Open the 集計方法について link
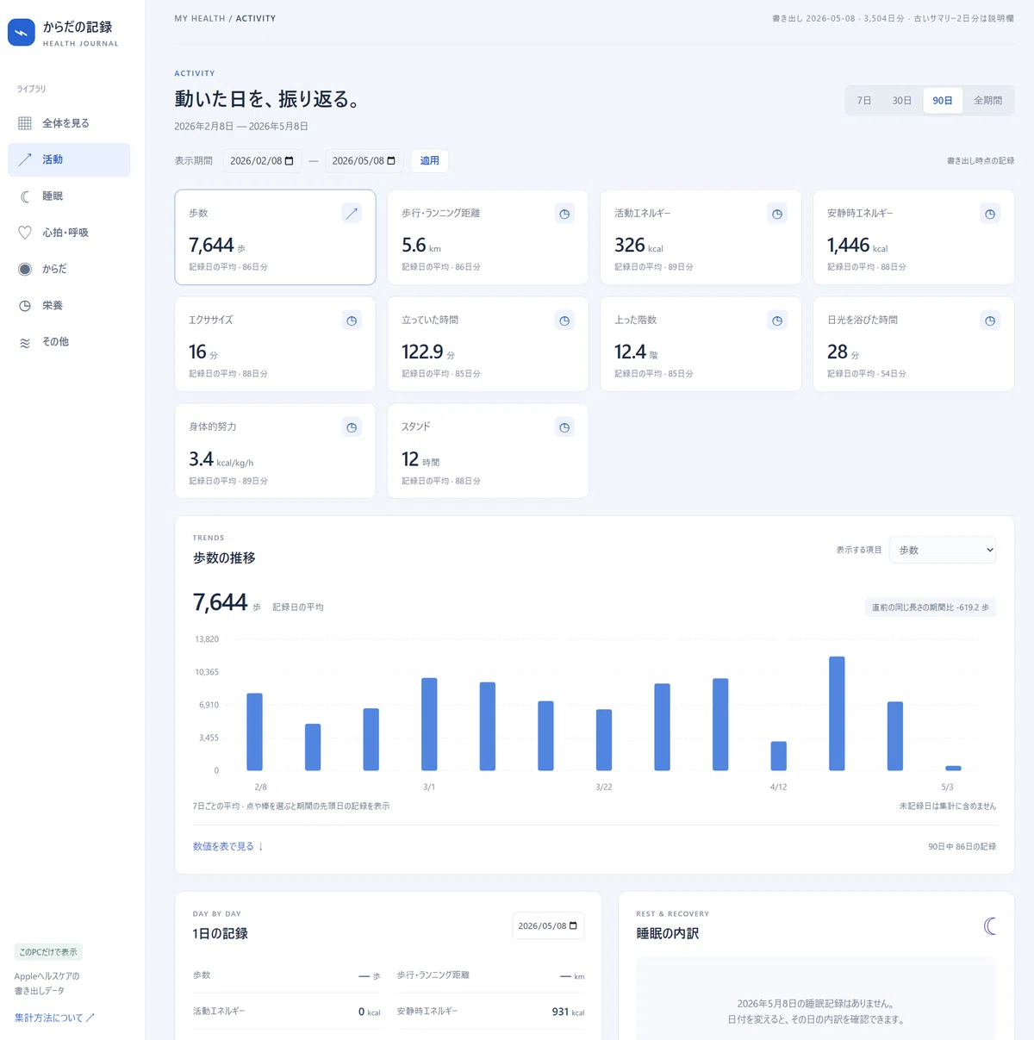The width and height of the screenshot is (1034, 1040). click(54, 1018)
